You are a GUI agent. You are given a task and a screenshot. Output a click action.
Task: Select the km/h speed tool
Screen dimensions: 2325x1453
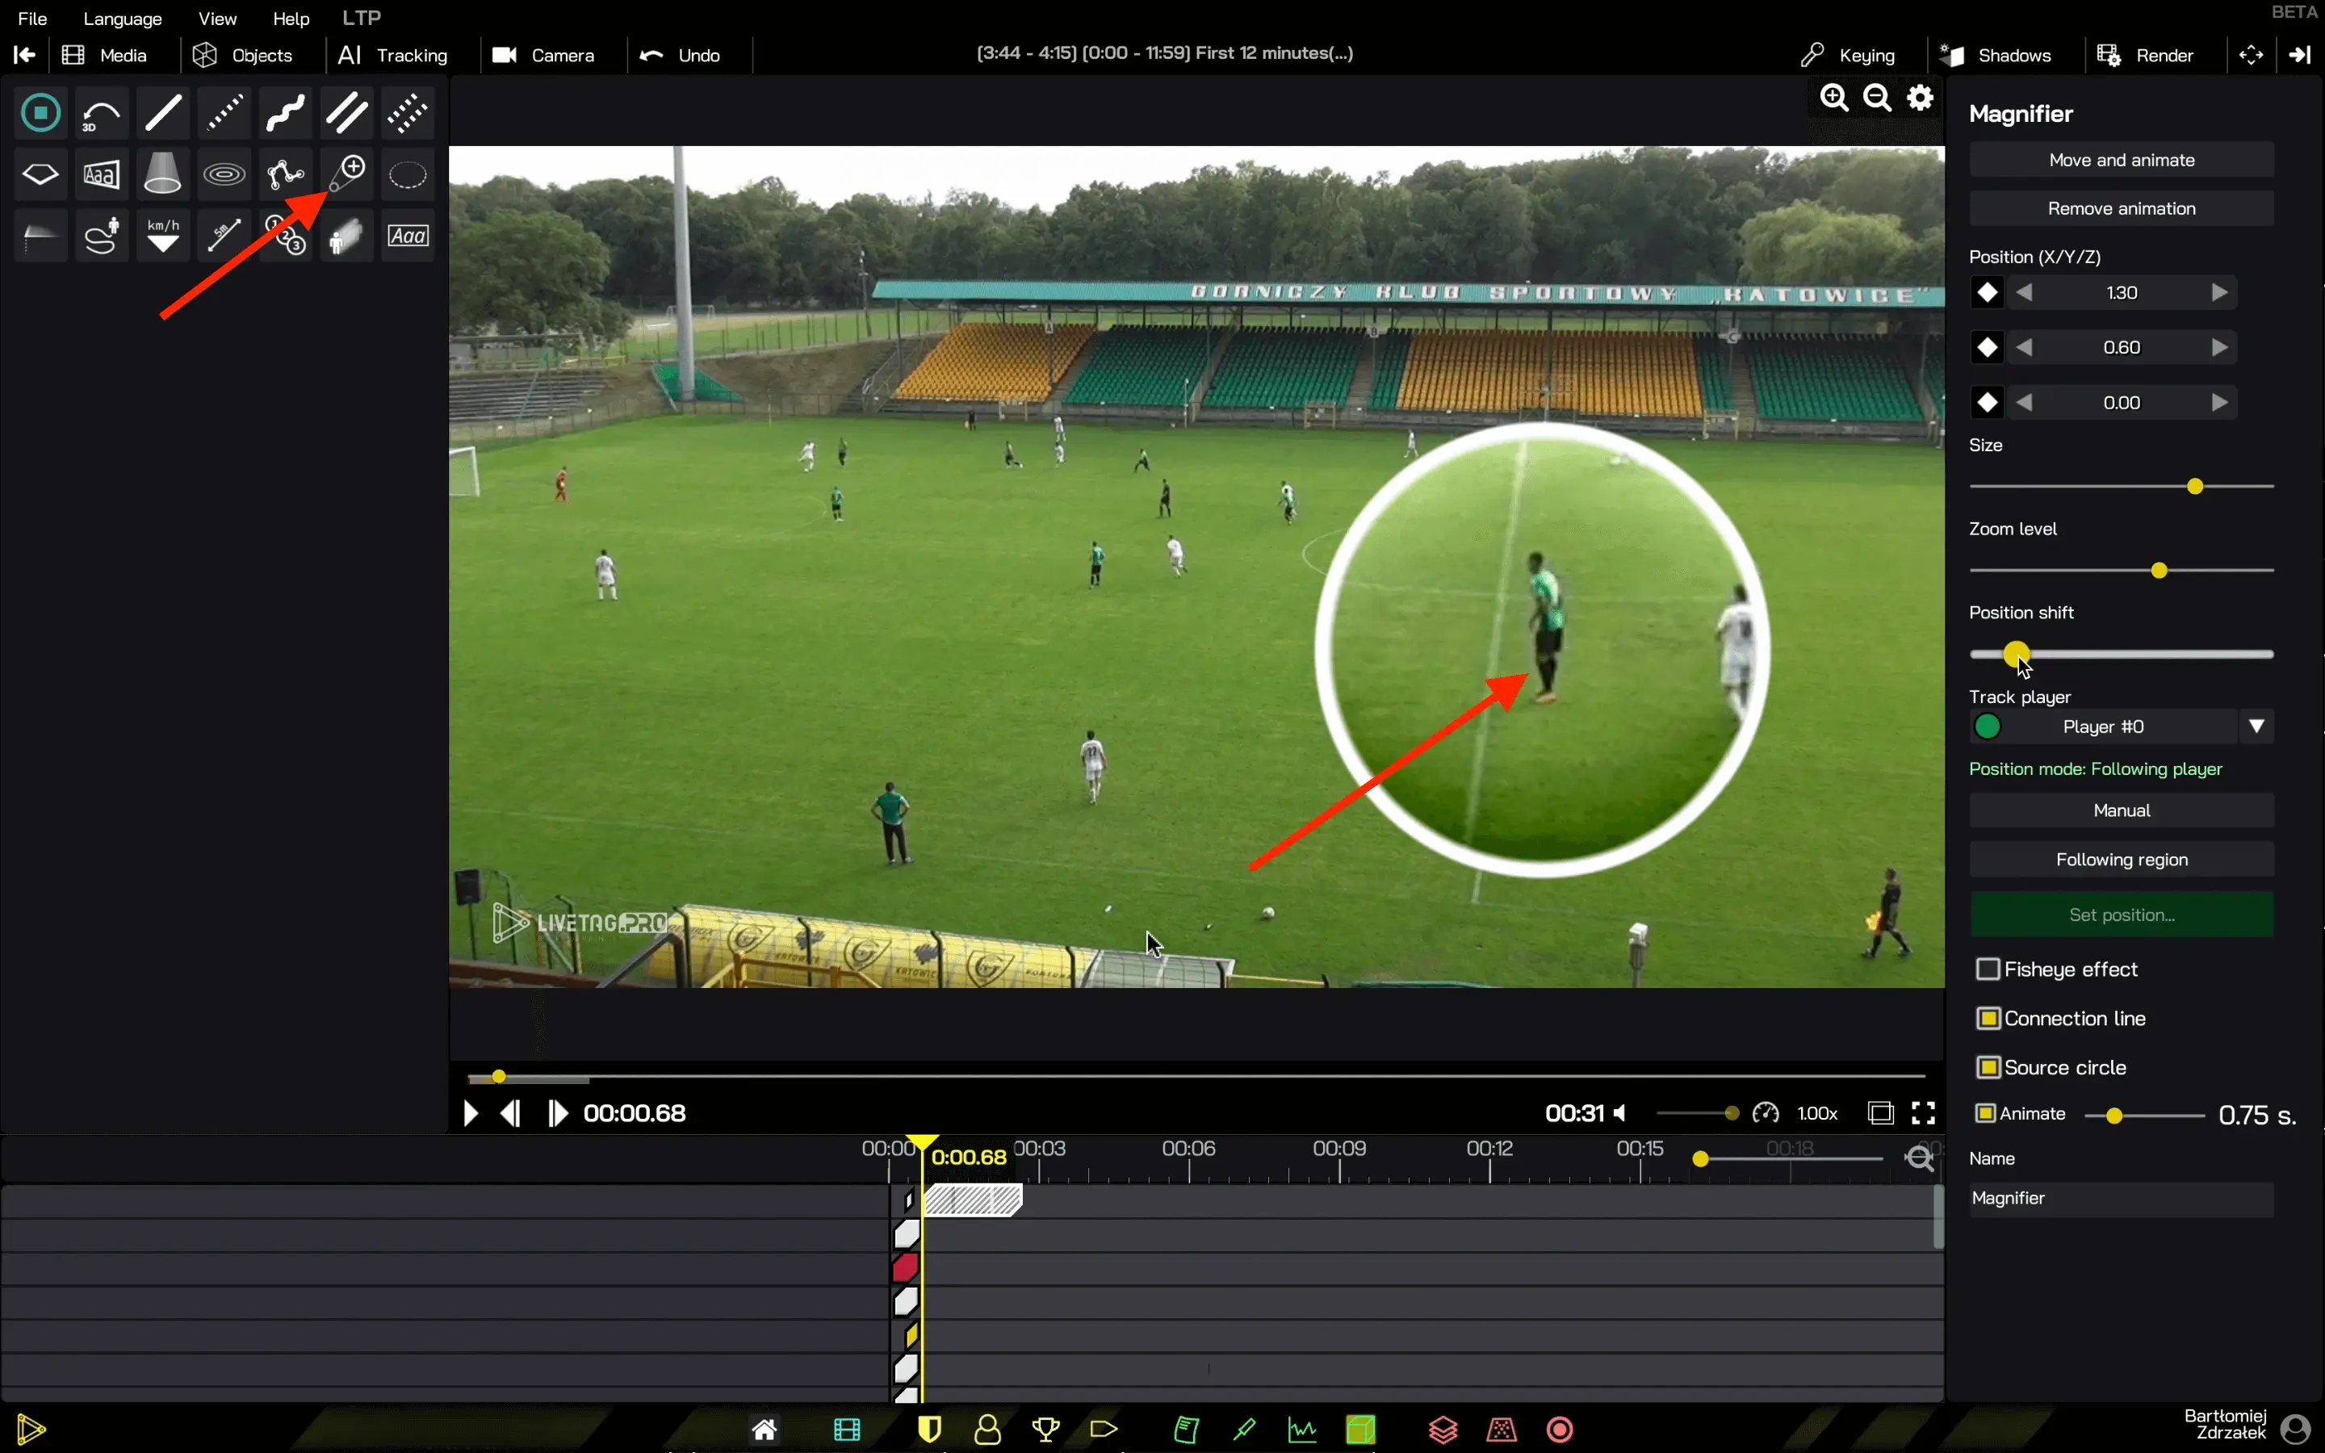coord(163,236)
